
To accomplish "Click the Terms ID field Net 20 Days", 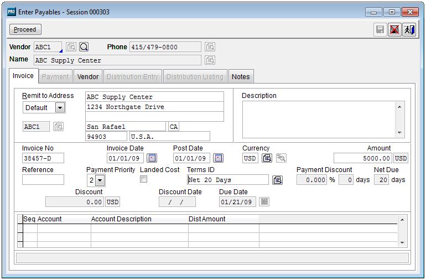I will click(228, 180).
